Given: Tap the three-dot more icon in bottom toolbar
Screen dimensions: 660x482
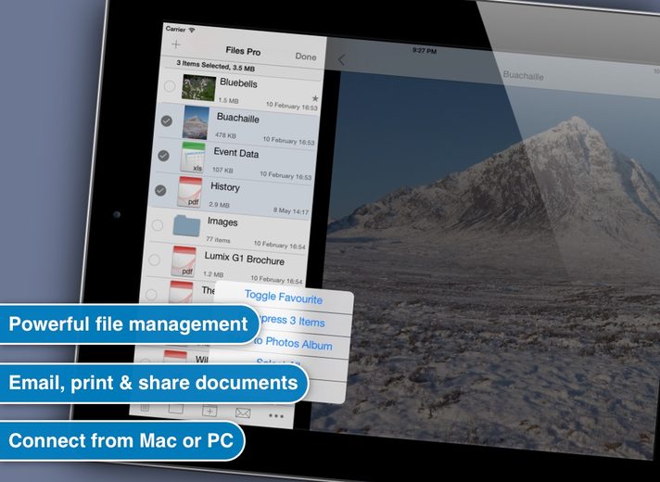Looking at the screenshot, I should click(275, 416).
